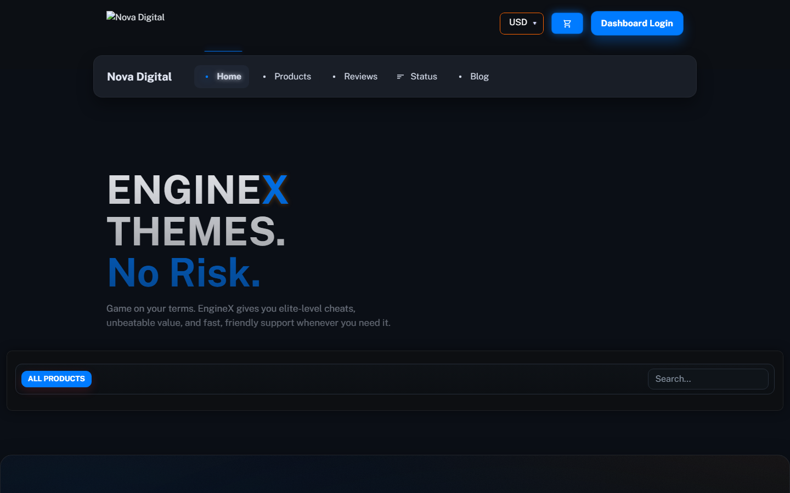The height and width of the screenshot is (493, 790).
Task: Click the ENGINEX THEMES. heading
Action: click(x=198, y=211)
